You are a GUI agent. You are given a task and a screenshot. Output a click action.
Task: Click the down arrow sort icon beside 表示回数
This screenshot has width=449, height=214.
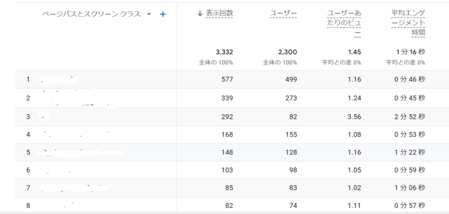[200, 13]
